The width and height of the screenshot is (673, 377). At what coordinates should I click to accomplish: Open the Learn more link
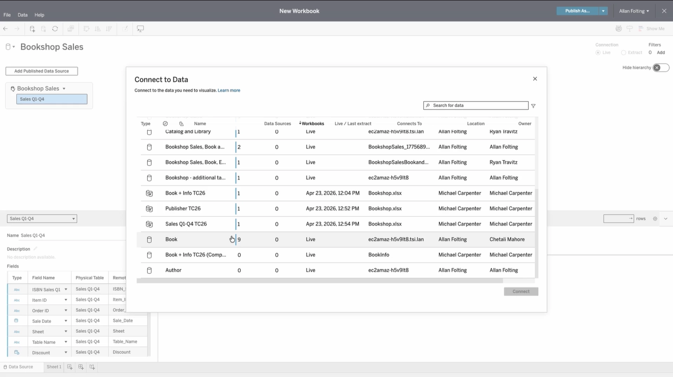tap(229, 91)
